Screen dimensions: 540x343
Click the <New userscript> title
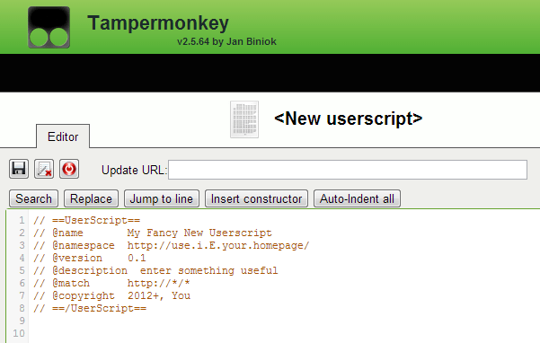tap(349, 119)
